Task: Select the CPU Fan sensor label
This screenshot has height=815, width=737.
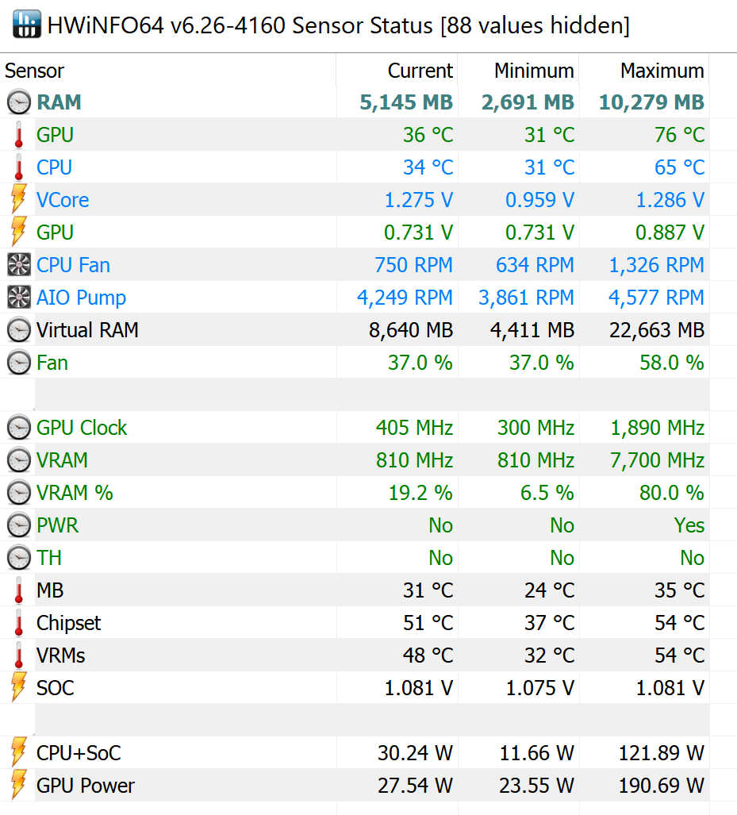Action: click(73, 265)
